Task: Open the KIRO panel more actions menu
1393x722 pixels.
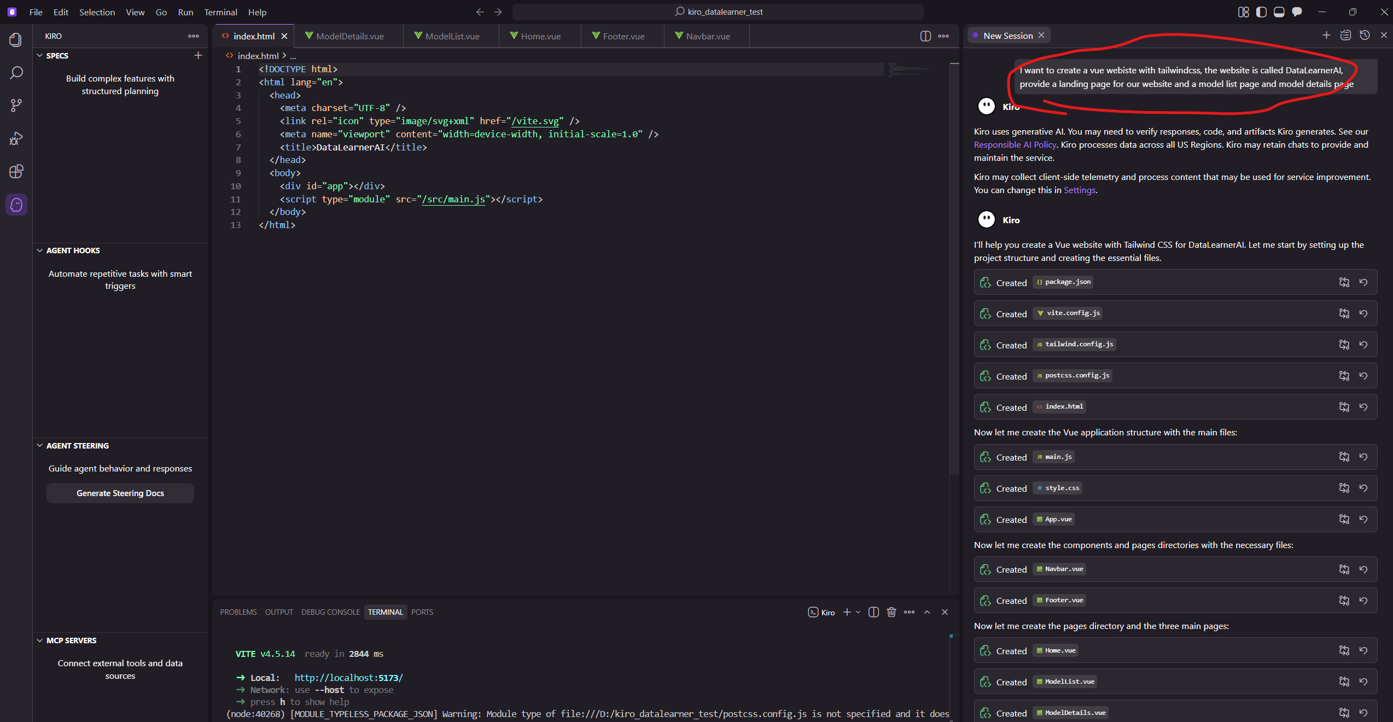Action: pyautogui.click(x=194, y=36)
